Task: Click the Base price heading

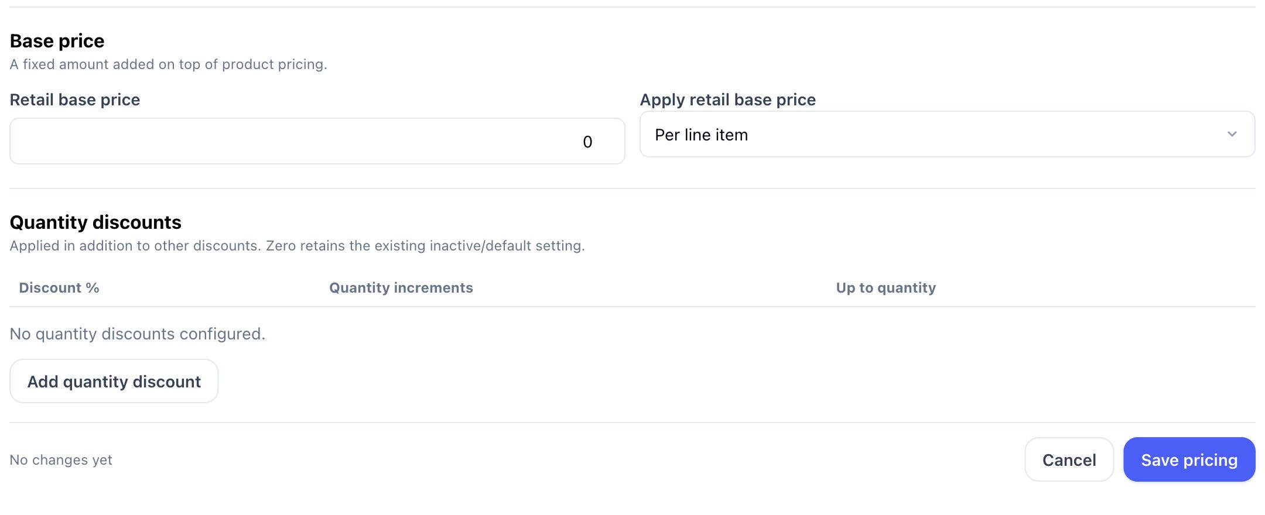Action: [57, 41]
